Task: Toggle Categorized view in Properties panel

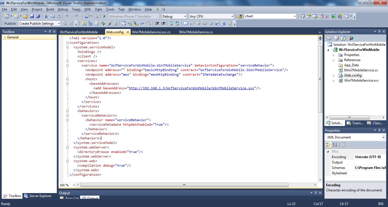Action: coord(329,145)
